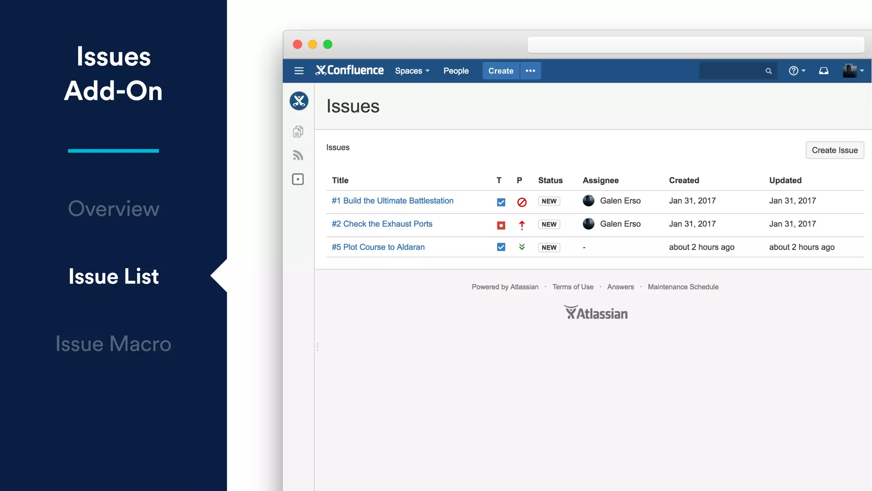
Task: Click the Confluence logo
Action: pos(349,70)
